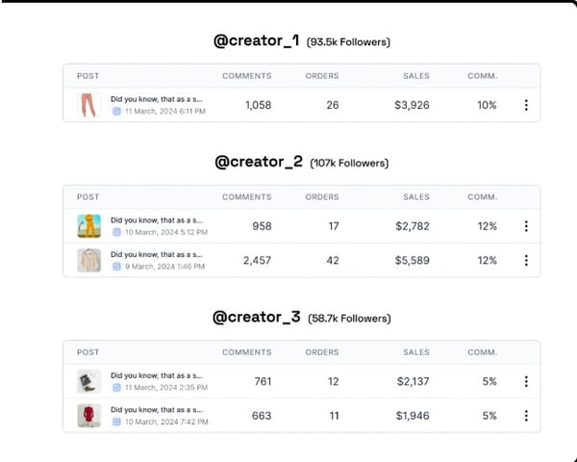Click the pink leggings post thumbnail
The width and height of the screenshot is (577, 462).
(x=88, y=105)
